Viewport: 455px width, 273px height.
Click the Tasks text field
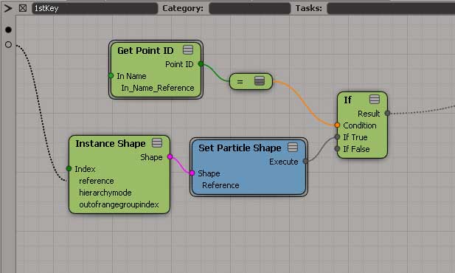coord(391,8)
